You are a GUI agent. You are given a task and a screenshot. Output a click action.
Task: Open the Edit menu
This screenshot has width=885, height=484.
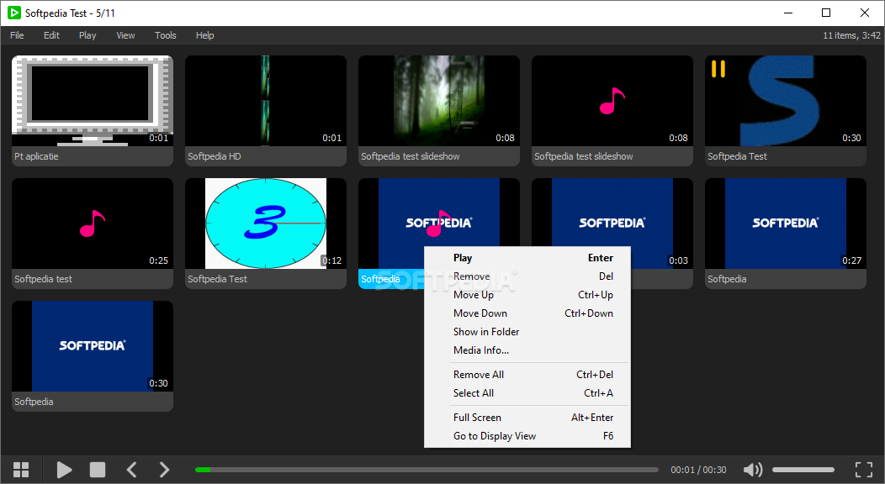point(51,35)
